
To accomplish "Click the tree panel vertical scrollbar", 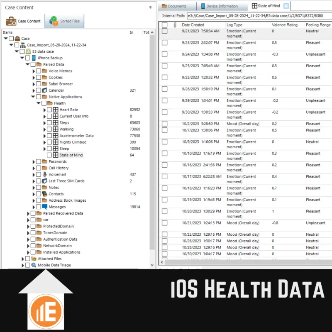I will 152,142.
